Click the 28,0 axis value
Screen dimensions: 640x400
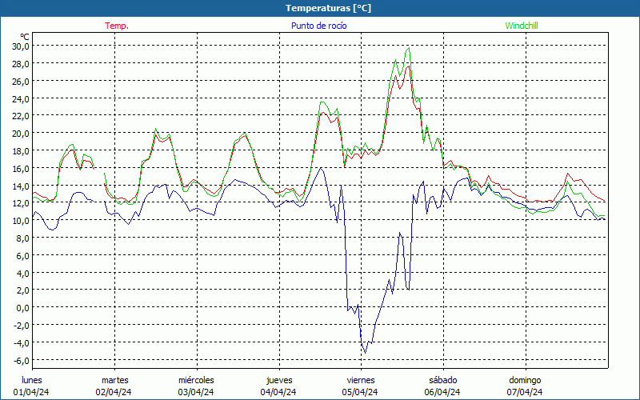click(x=21, y=64)
